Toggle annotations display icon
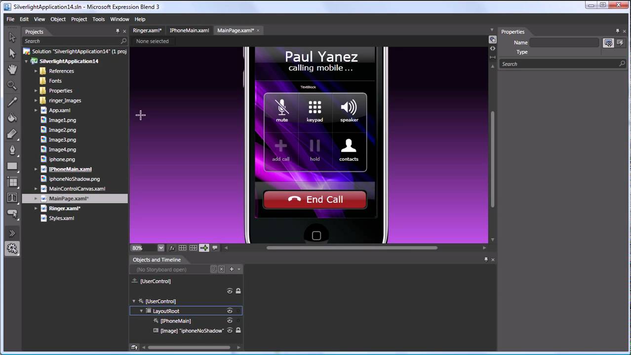This screenshot has width=631, height=355. tap(215, 248)
